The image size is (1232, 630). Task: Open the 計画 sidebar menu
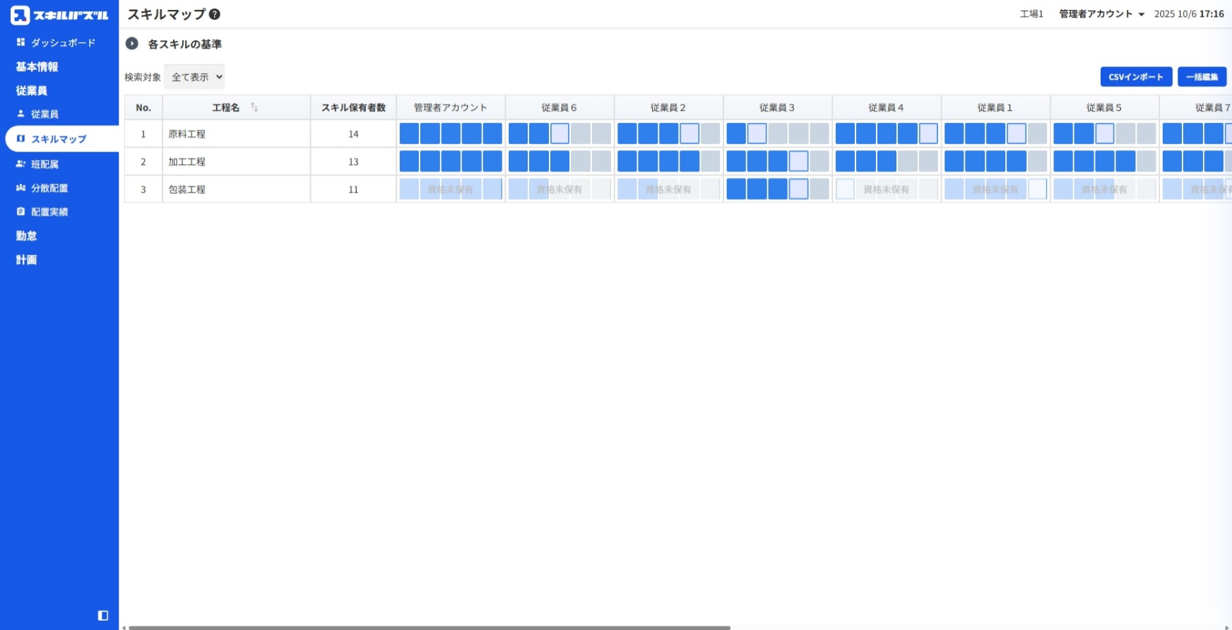tap(27, 260)
